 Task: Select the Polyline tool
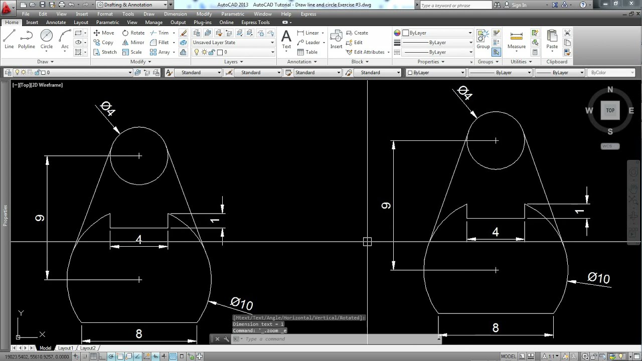tap(27, 39)
